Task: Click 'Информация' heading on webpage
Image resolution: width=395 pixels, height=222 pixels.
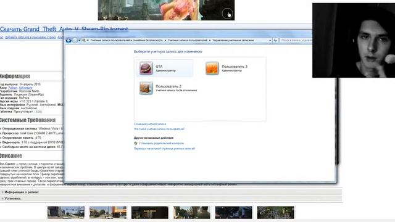Action: pos(15,76)
